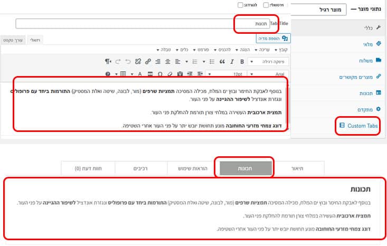Open the הצגה editor menu
The height and width of the screenshot is (246, 387).
(243, 50)
